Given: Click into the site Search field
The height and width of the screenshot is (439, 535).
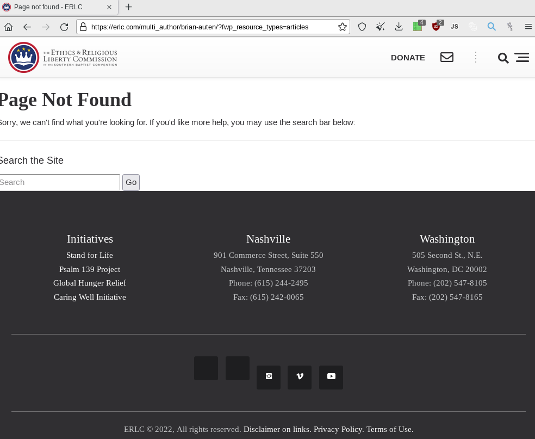Looking at the screenshot, I should pyautogui.click(x=59, y=182).
